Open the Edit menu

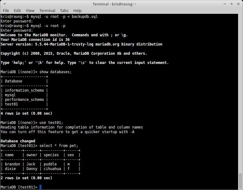[17, 10]
